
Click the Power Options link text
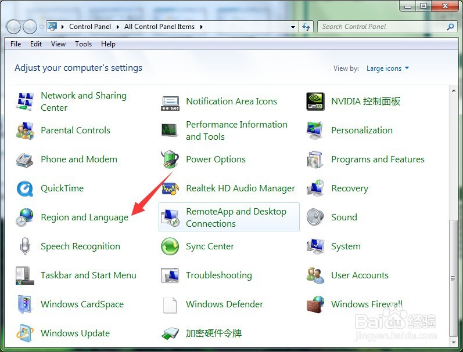pos(216,159)
